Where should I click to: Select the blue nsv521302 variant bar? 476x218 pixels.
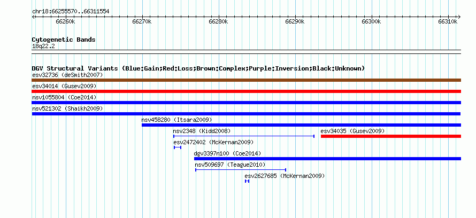(246, 114)
